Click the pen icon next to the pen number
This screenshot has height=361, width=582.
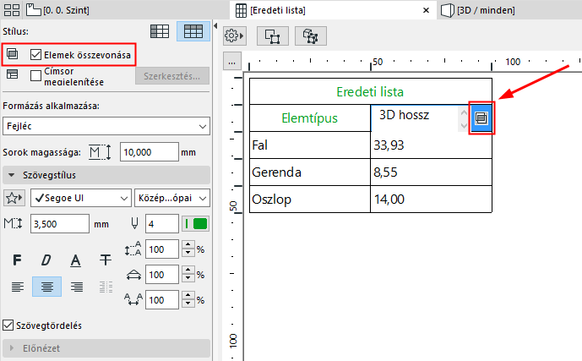(134, 223)
